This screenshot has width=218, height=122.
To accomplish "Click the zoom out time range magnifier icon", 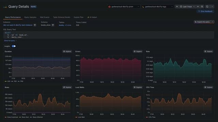I will tap(202, 7).
